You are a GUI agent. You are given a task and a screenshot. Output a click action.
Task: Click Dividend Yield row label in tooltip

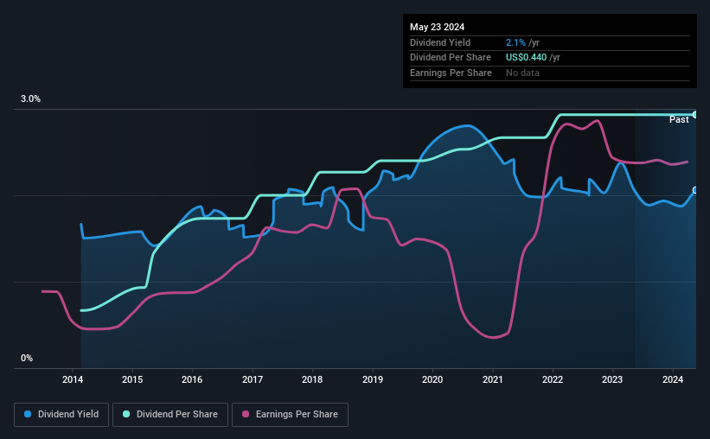pos(440,42)
